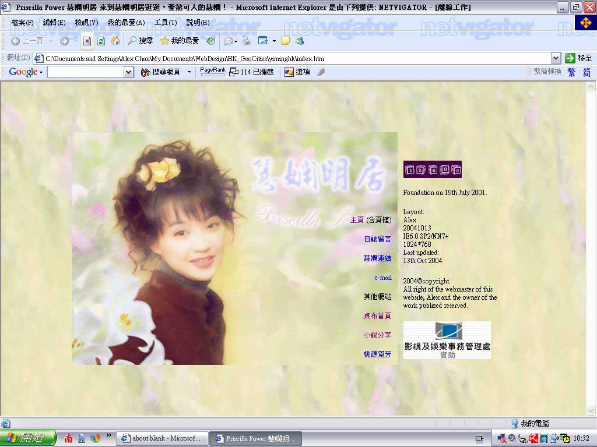The height and width of the screenshot is (447, 597).
Task: Expand the Mail button dropdown arrow
Action: tap(236, 41)
